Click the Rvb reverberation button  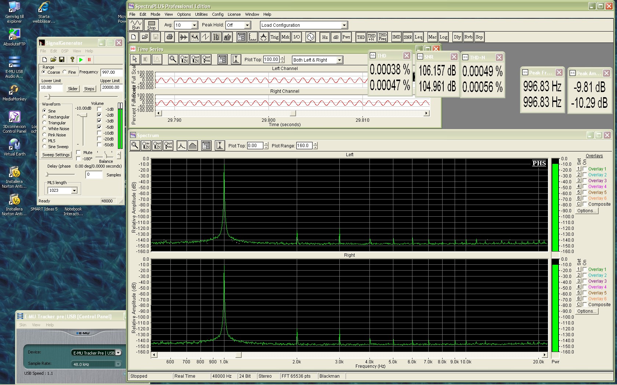[468, 37]
